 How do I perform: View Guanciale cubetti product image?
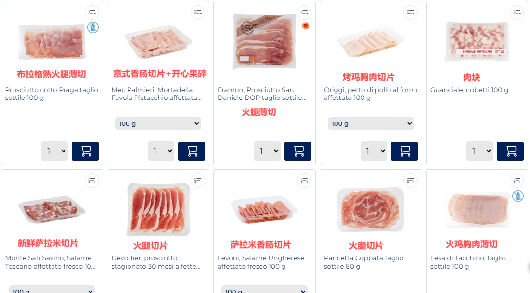click(477, 41)
